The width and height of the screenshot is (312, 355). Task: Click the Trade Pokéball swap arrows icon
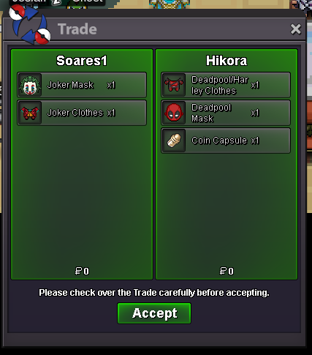click(30, 24)
